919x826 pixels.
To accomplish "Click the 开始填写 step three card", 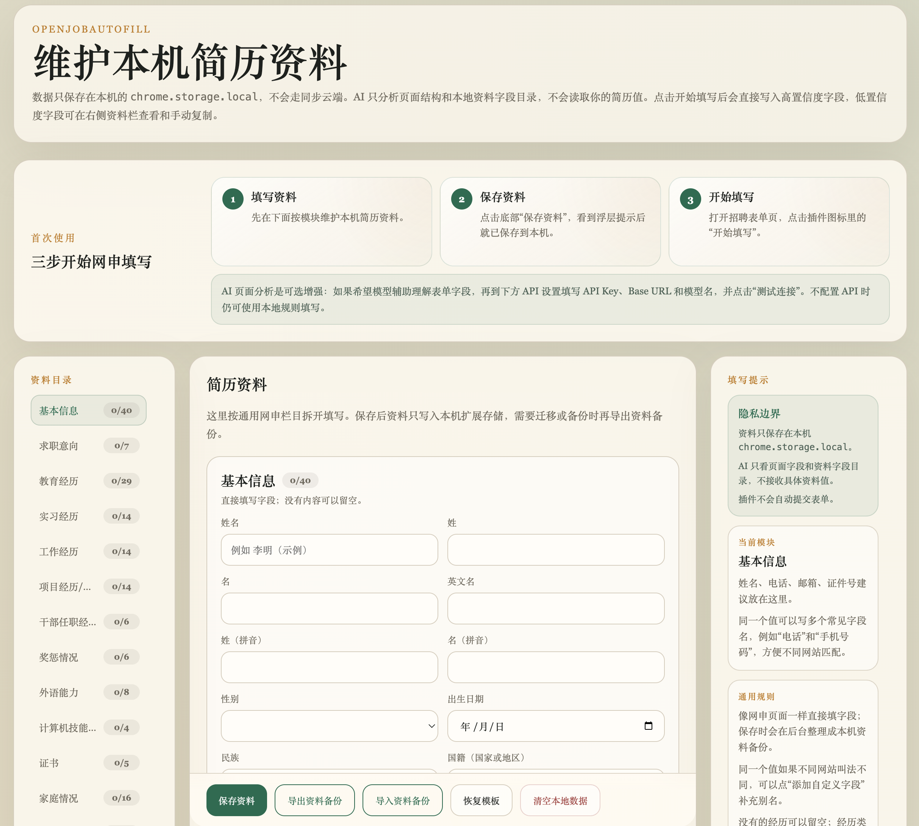I will (x=779, y=222).
